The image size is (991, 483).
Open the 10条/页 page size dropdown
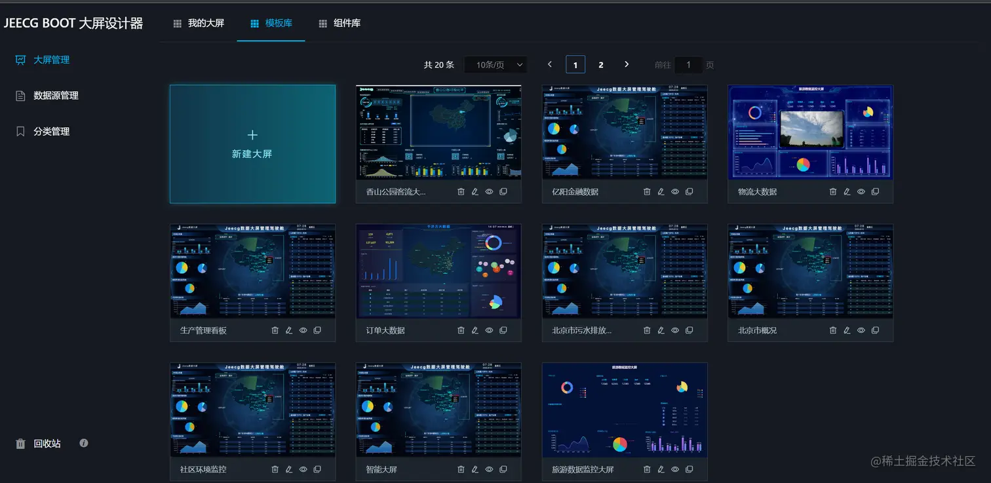pyautogui.click(x=496, y=65)
